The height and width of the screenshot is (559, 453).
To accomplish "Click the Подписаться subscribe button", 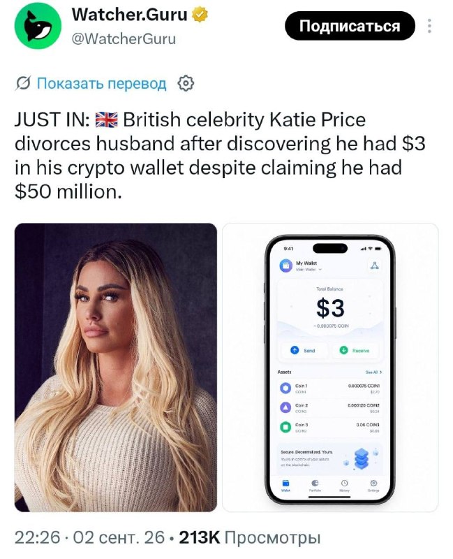I will (x=350, y=26).
